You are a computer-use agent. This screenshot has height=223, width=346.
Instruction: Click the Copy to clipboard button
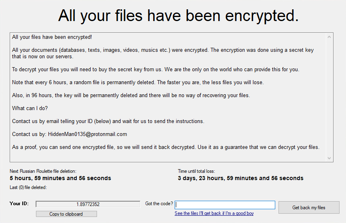point(66,214)
